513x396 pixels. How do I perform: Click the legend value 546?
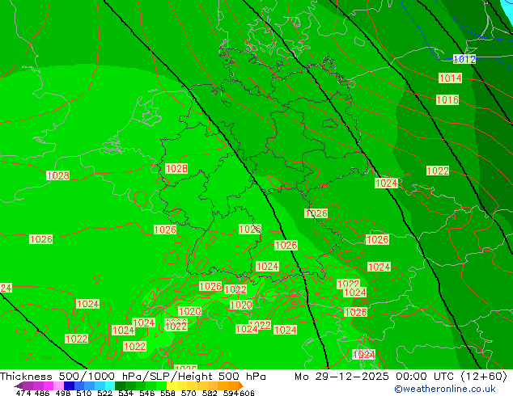tap(146, 393)
